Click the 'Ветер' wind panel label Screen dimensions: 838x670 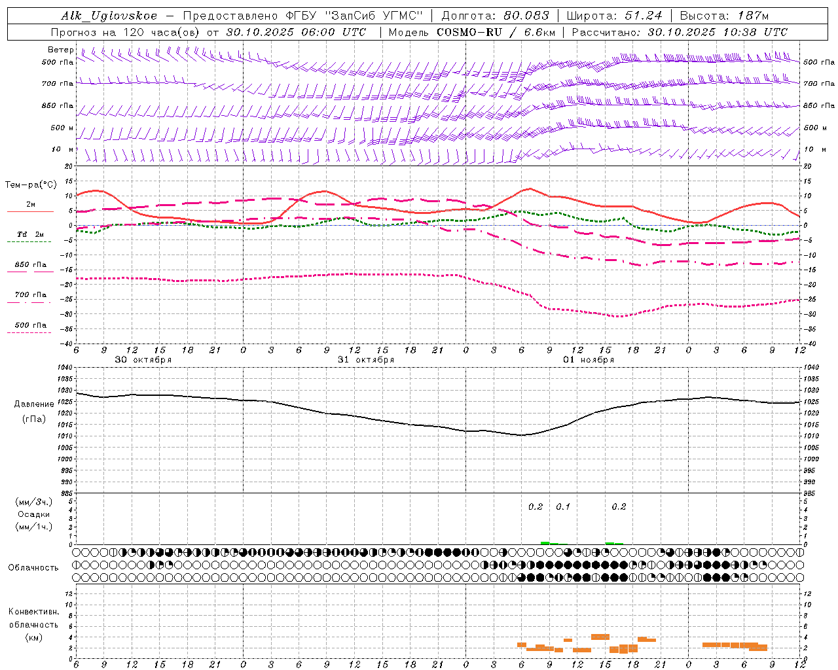pos(61,50)
